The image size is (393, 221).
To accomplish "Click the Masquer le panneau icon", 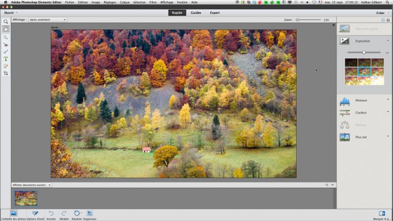I will 382,213.
